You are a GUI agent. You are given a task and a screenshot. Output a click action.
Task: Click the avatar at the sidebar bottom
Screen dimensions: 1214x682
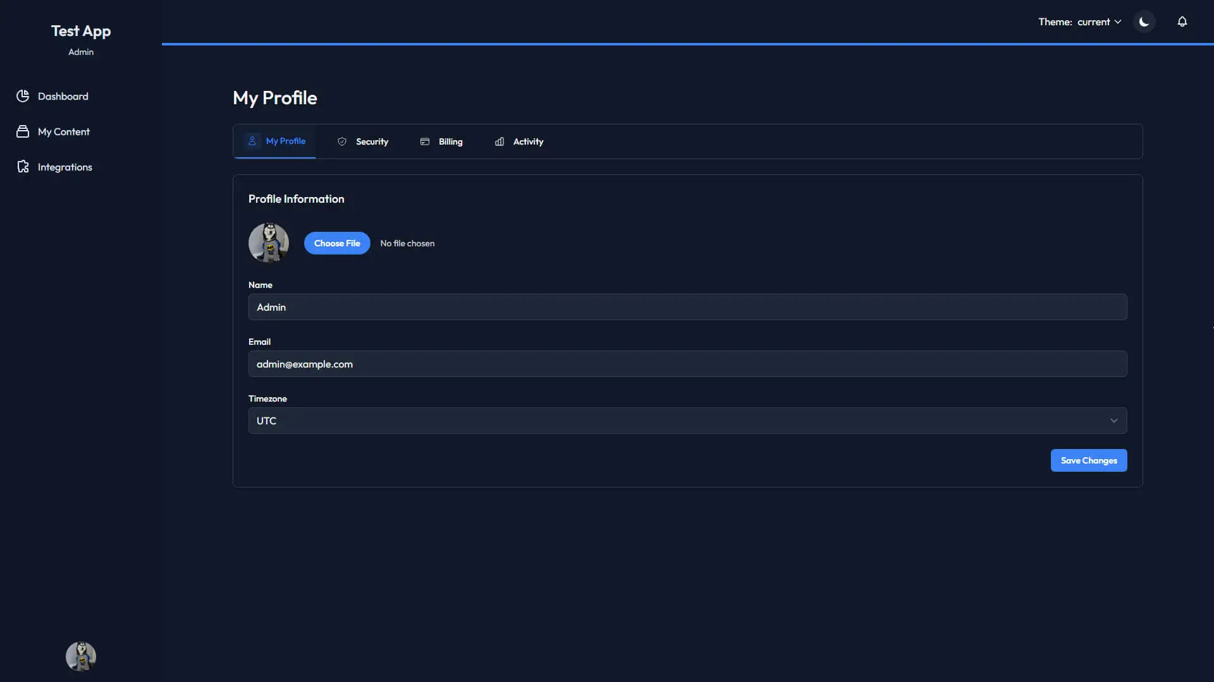click(80, 656)
